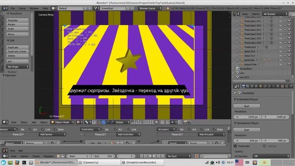
Task: Click the screen layout browse icon
Action: (x=54, y=8)
